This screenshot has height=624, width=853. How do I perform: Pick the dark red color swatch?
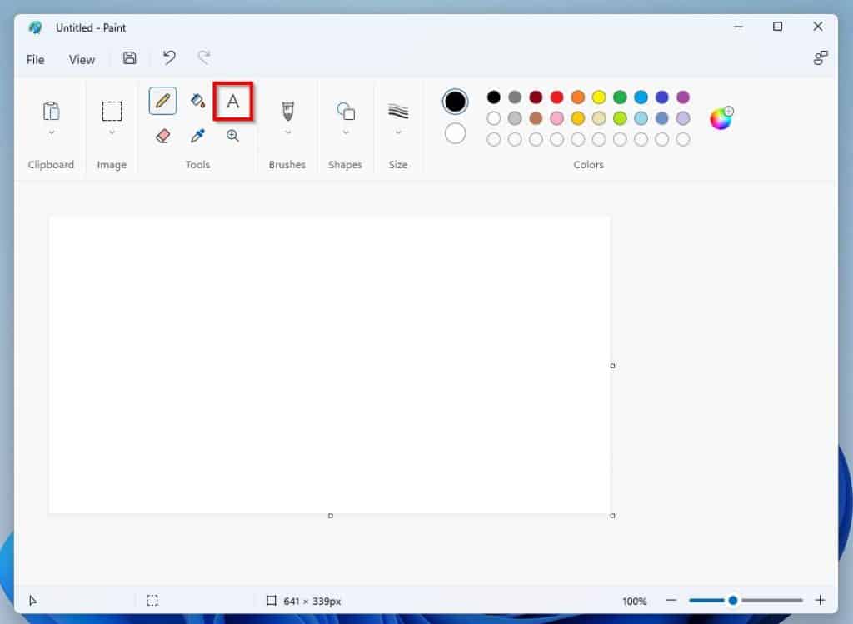coord(536,97)
